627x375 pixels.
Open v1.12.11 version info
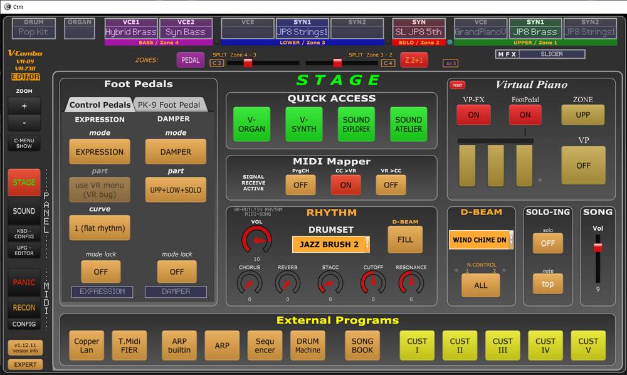point(25,348)
